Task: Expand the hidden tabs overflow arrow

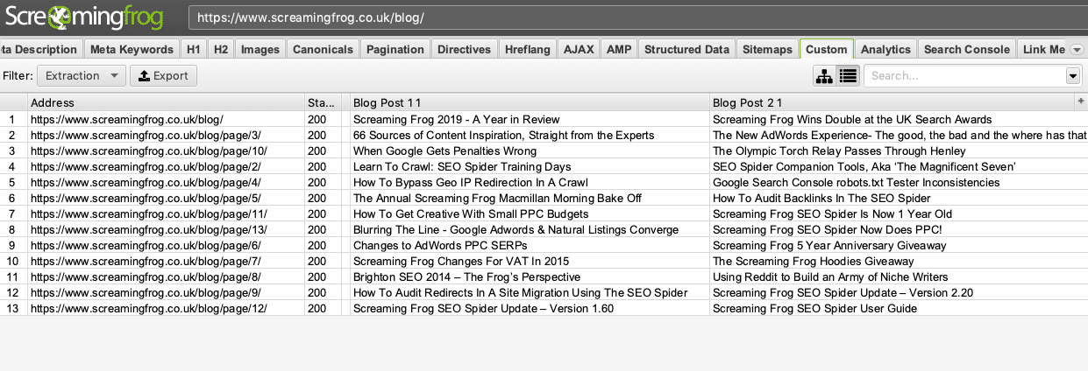Action: click(1077, 50)
